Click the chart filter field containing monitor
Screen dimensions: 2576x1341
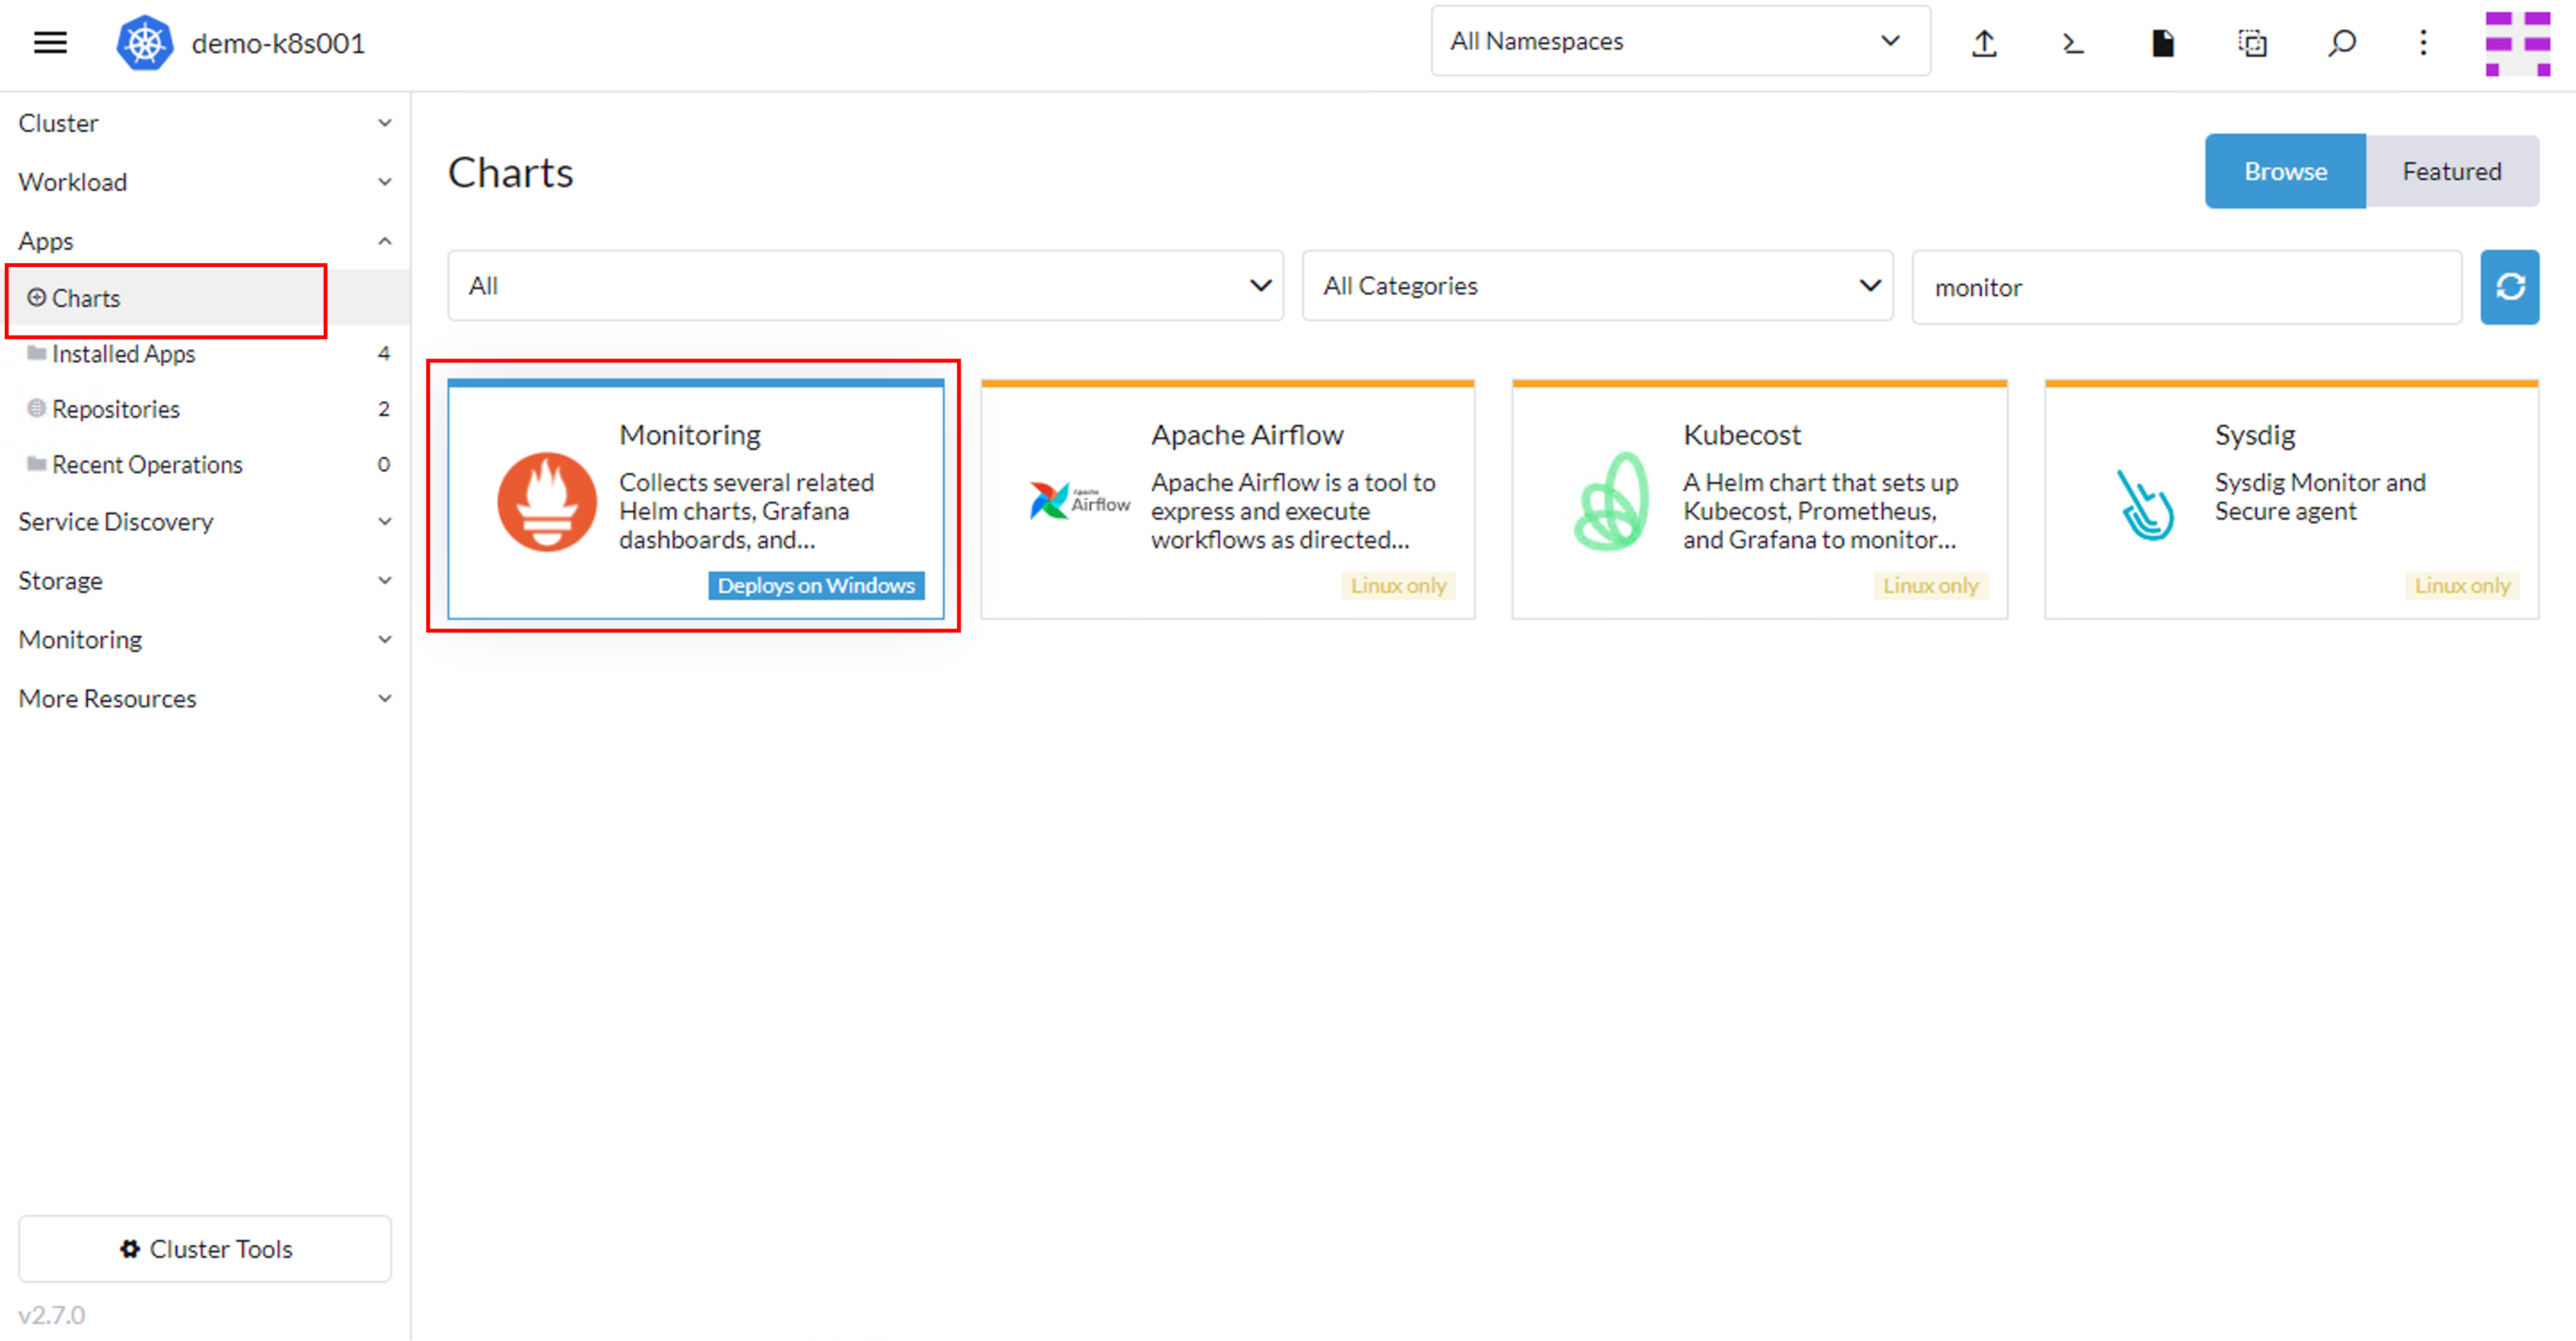point(2187,288)
